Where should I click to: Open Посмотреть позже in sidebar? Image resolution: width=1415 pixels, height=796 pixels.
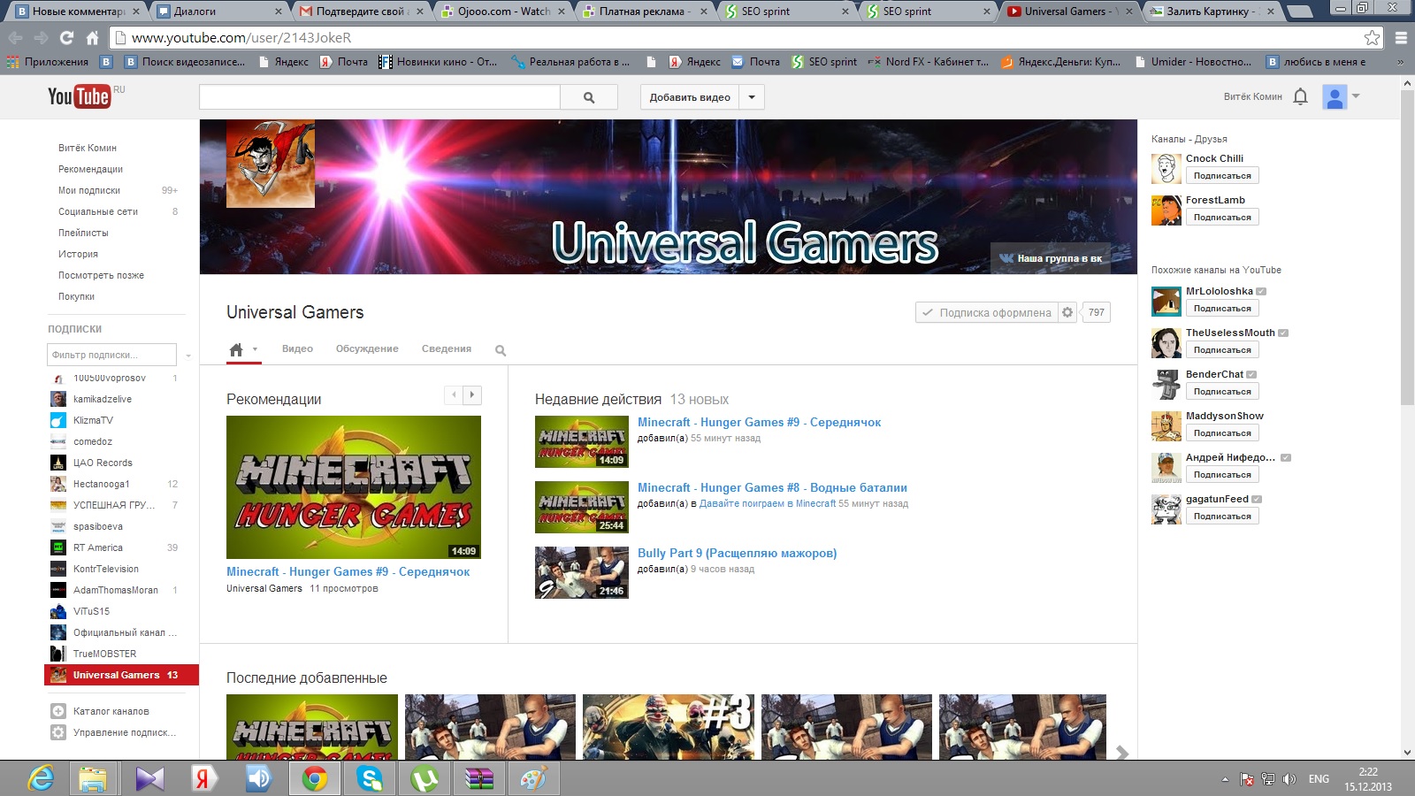[101, 275]
